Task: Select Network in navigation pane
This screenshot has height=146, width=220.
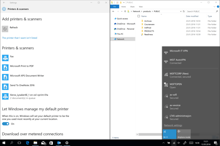Action: (123, 39)
